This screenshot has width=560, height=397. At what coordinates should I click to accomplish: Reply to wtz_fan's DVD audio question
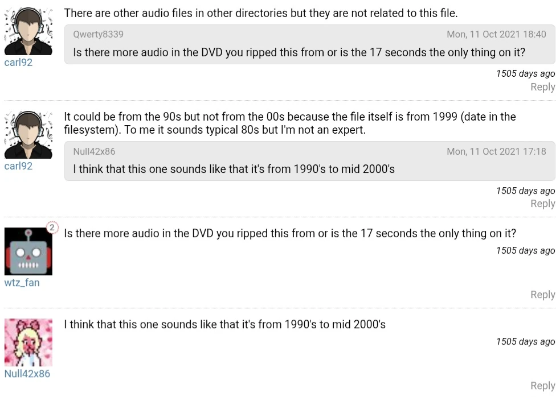[x=542, y=295]
